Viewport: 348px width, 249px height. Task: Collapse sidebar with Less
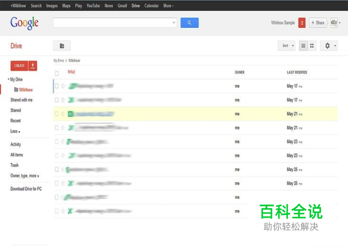click(x=15, y=131)
